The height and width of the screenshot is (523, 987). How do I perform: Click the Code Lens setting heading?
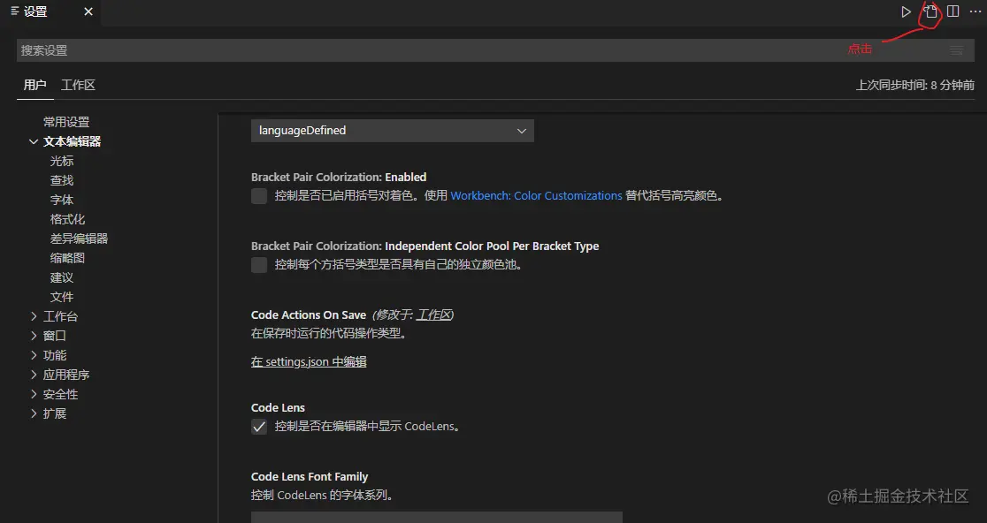[x=278, y=408]
